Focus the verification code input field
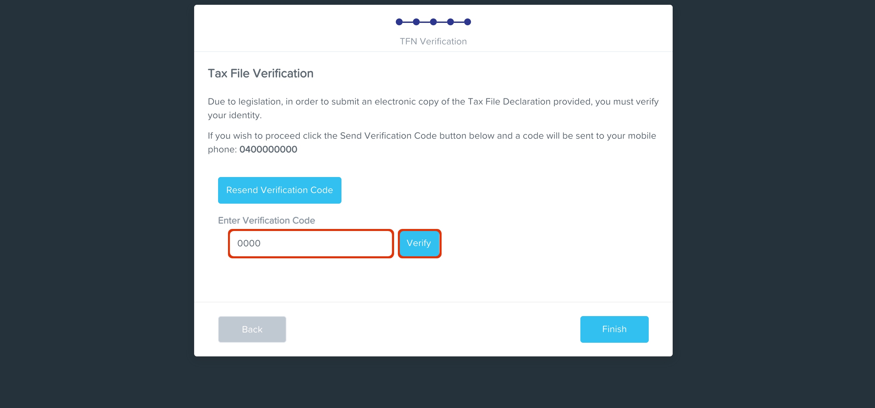 click(x=311, y=243)
